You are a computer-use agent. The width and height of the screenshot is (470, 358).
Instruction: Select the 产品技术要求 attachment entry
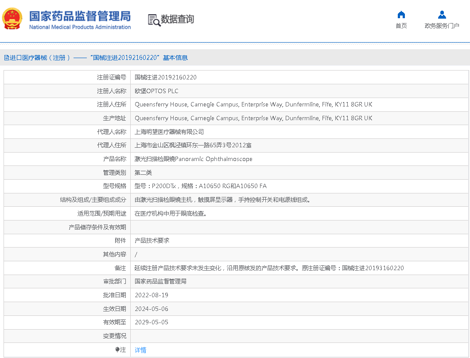coord(152,240)
